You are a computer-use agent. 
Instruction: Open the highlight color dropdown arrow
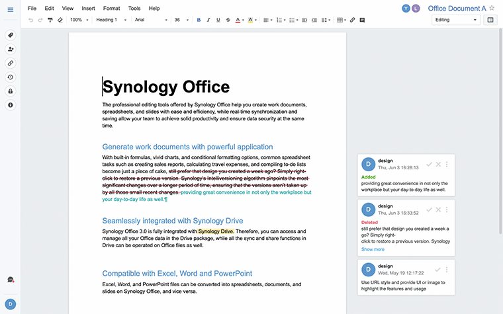tap(255, 20)
